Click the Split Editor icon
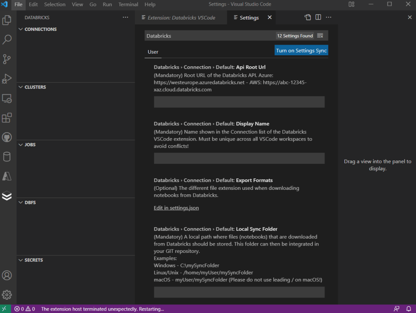The image size is (416, 313). point(318,17)
